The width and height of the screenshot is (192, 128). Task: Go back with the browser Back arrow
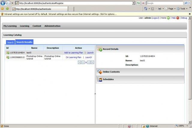[3, 3]
